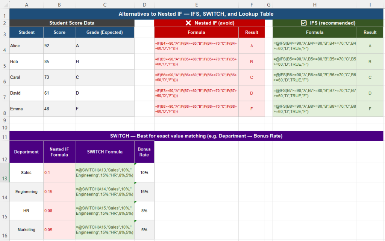The height and width of the screenshot is (241, 385).
Task: Select the 'Department' header cell
Action: tap(27, 152)
